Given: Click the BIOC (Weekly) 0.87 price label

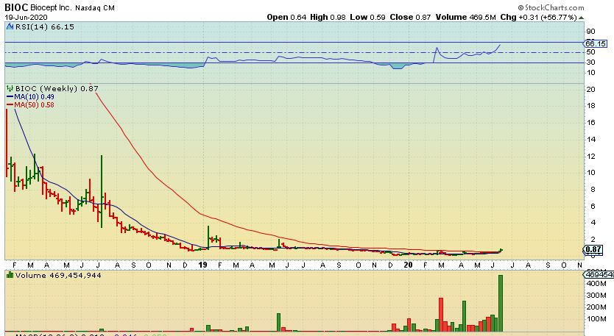Looking at the screenshot, I should pos(57,89).
